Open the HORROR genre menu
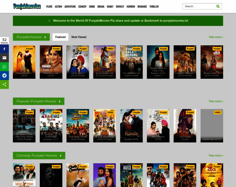The width and height of the screenshot is (236, 187). pos(131,7)
